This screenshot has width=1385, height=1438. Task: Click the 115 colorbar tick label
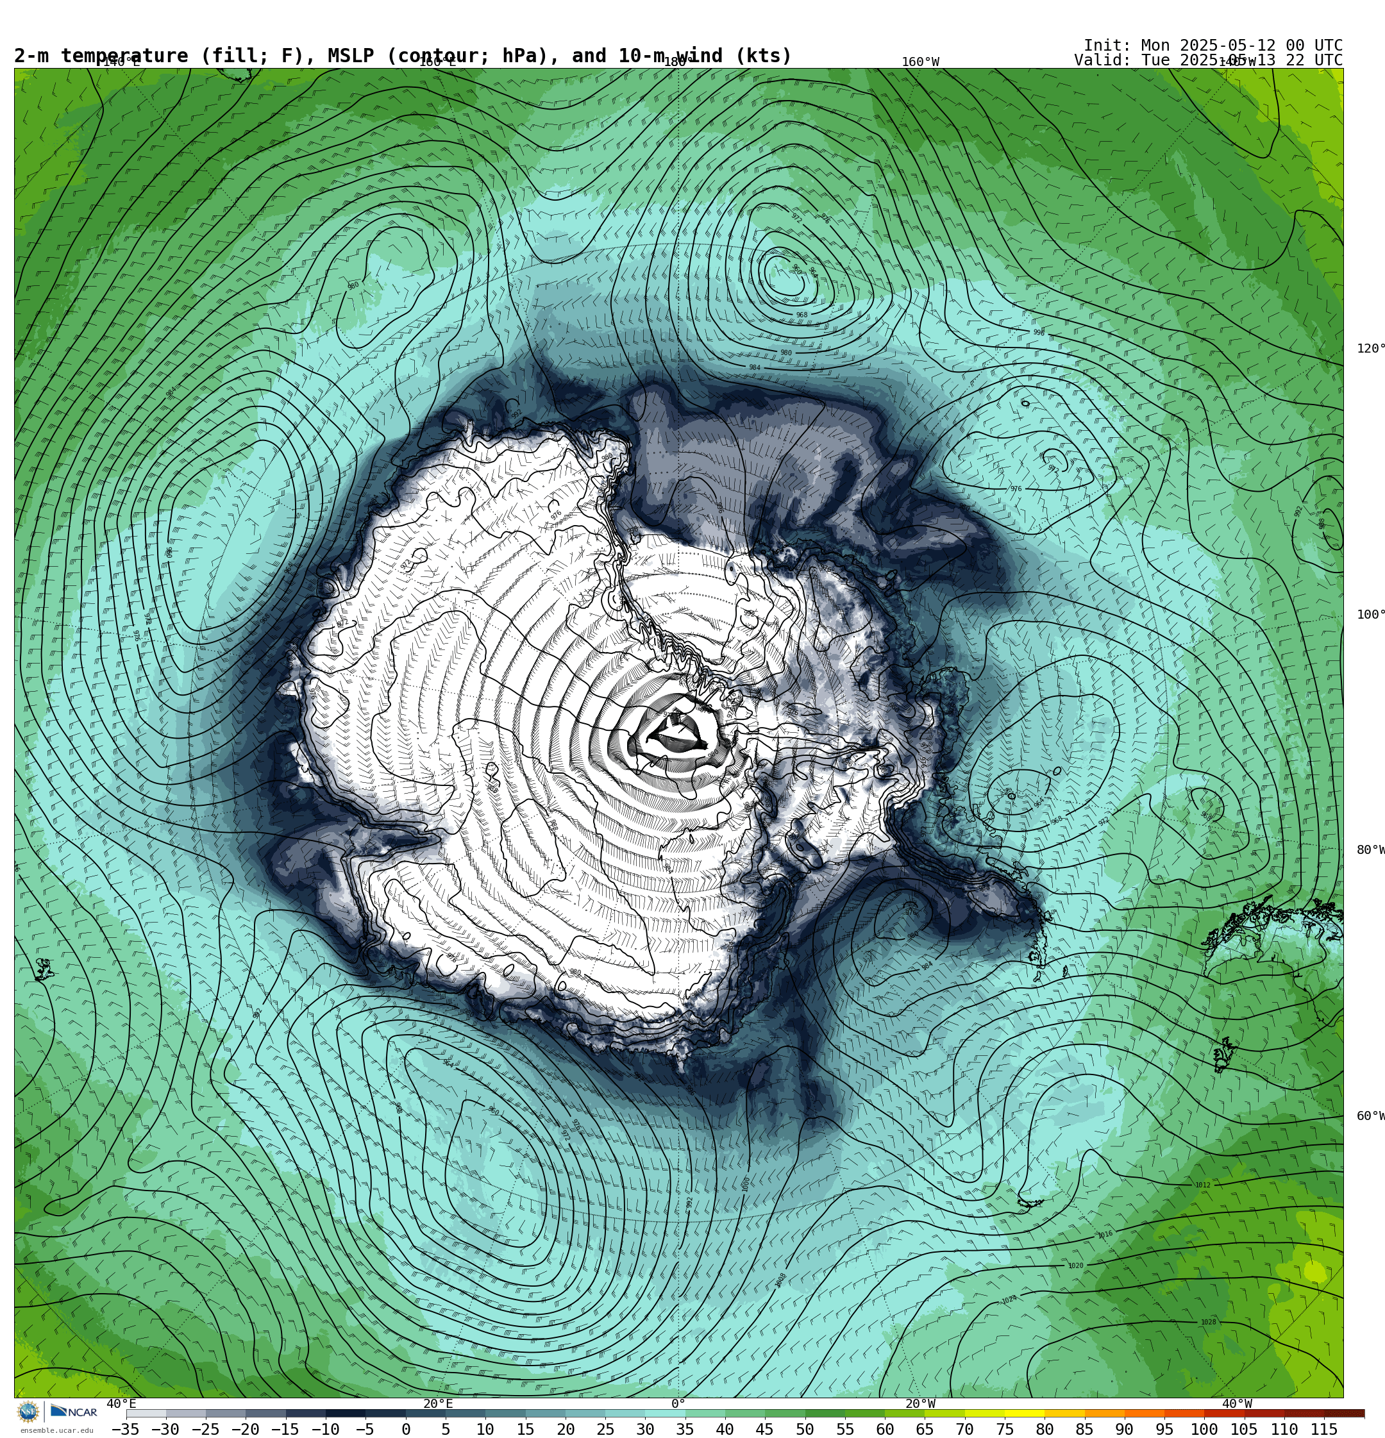(x=1324, y=1429)
